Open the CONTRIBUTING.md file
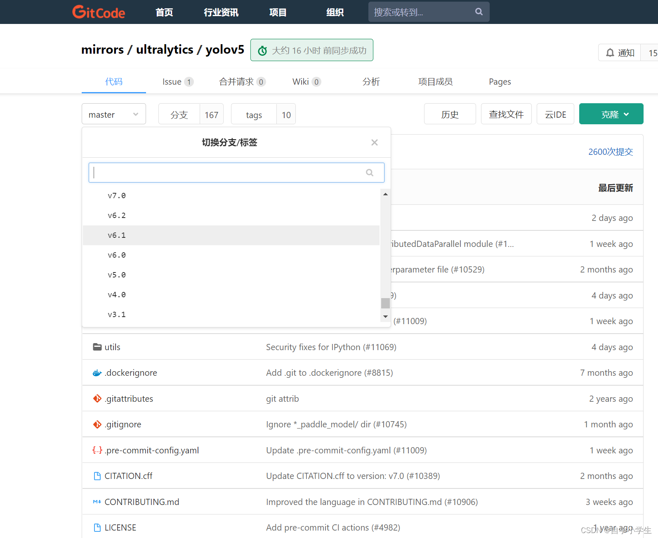This screenshot has width=658, height=538. (x=142, y=502)
